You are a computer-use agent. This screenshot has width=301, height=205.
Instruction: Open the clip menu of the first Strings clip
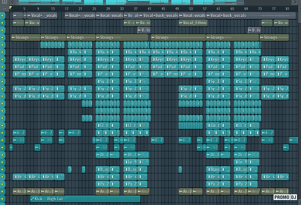(x=13, y=38)
